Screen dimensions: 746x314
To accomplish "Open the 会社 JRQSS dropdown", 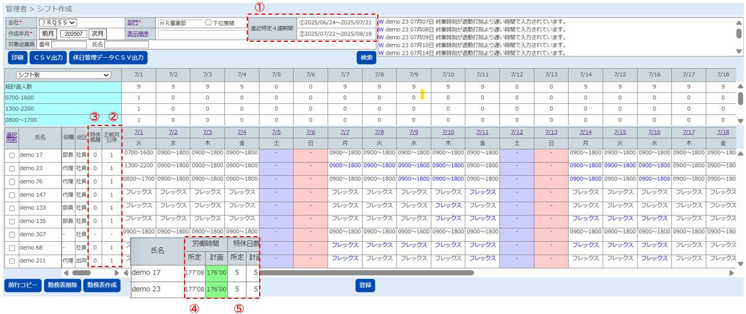I will coord(57,23).
